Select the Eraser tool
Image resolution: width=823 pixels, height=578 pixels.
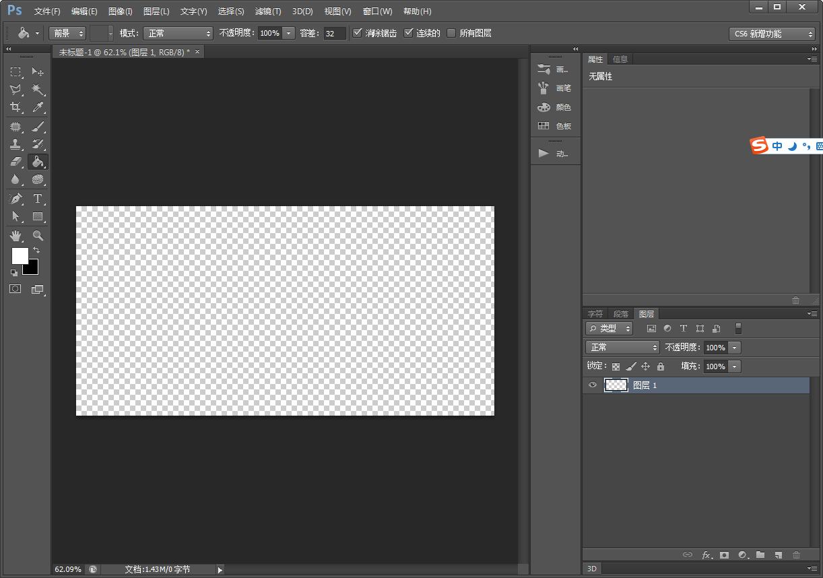15,162
